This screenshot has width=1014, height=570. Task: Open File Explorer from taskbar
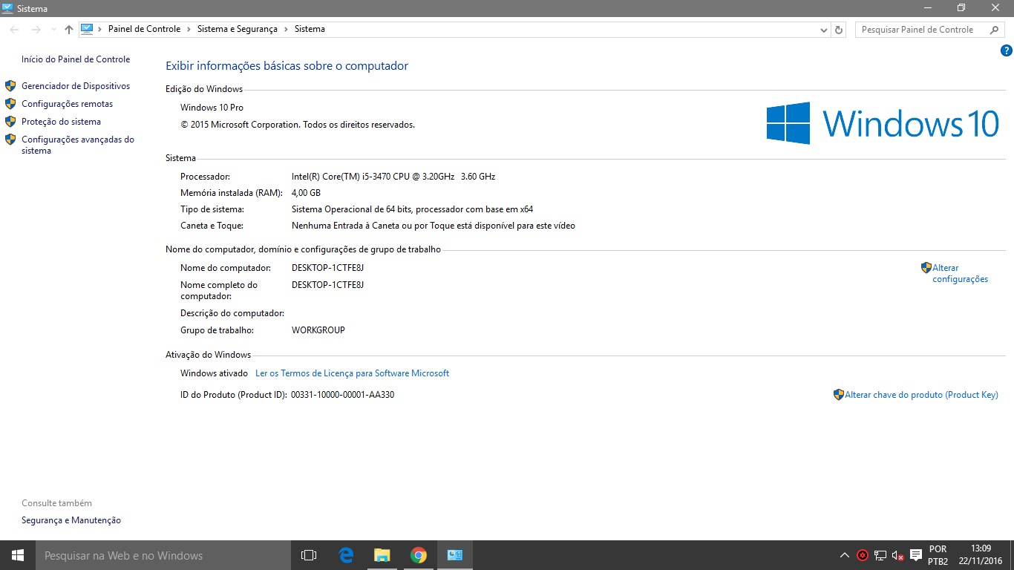click(382, 555)
